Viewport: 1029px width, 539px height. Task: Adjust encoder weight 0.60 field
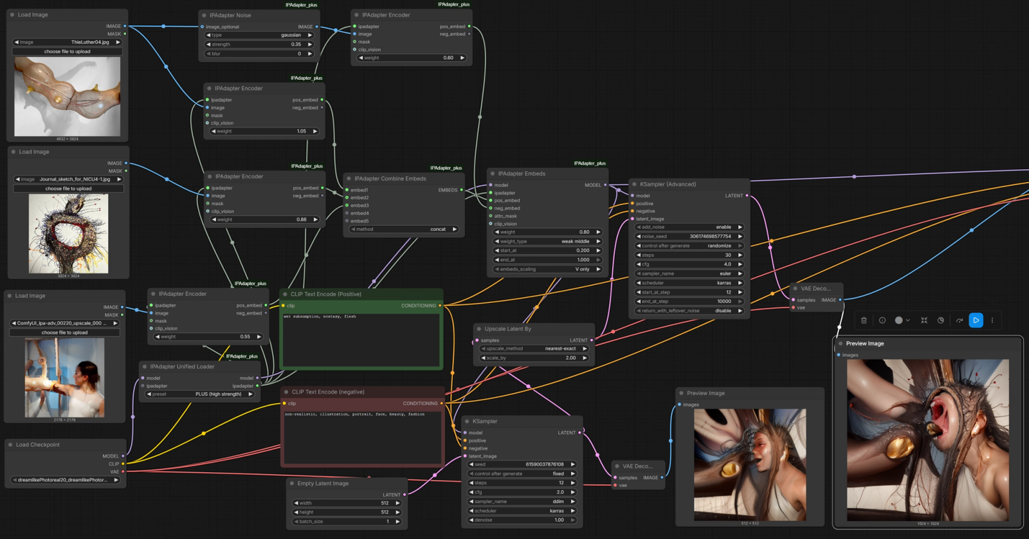tap(412, 58)
